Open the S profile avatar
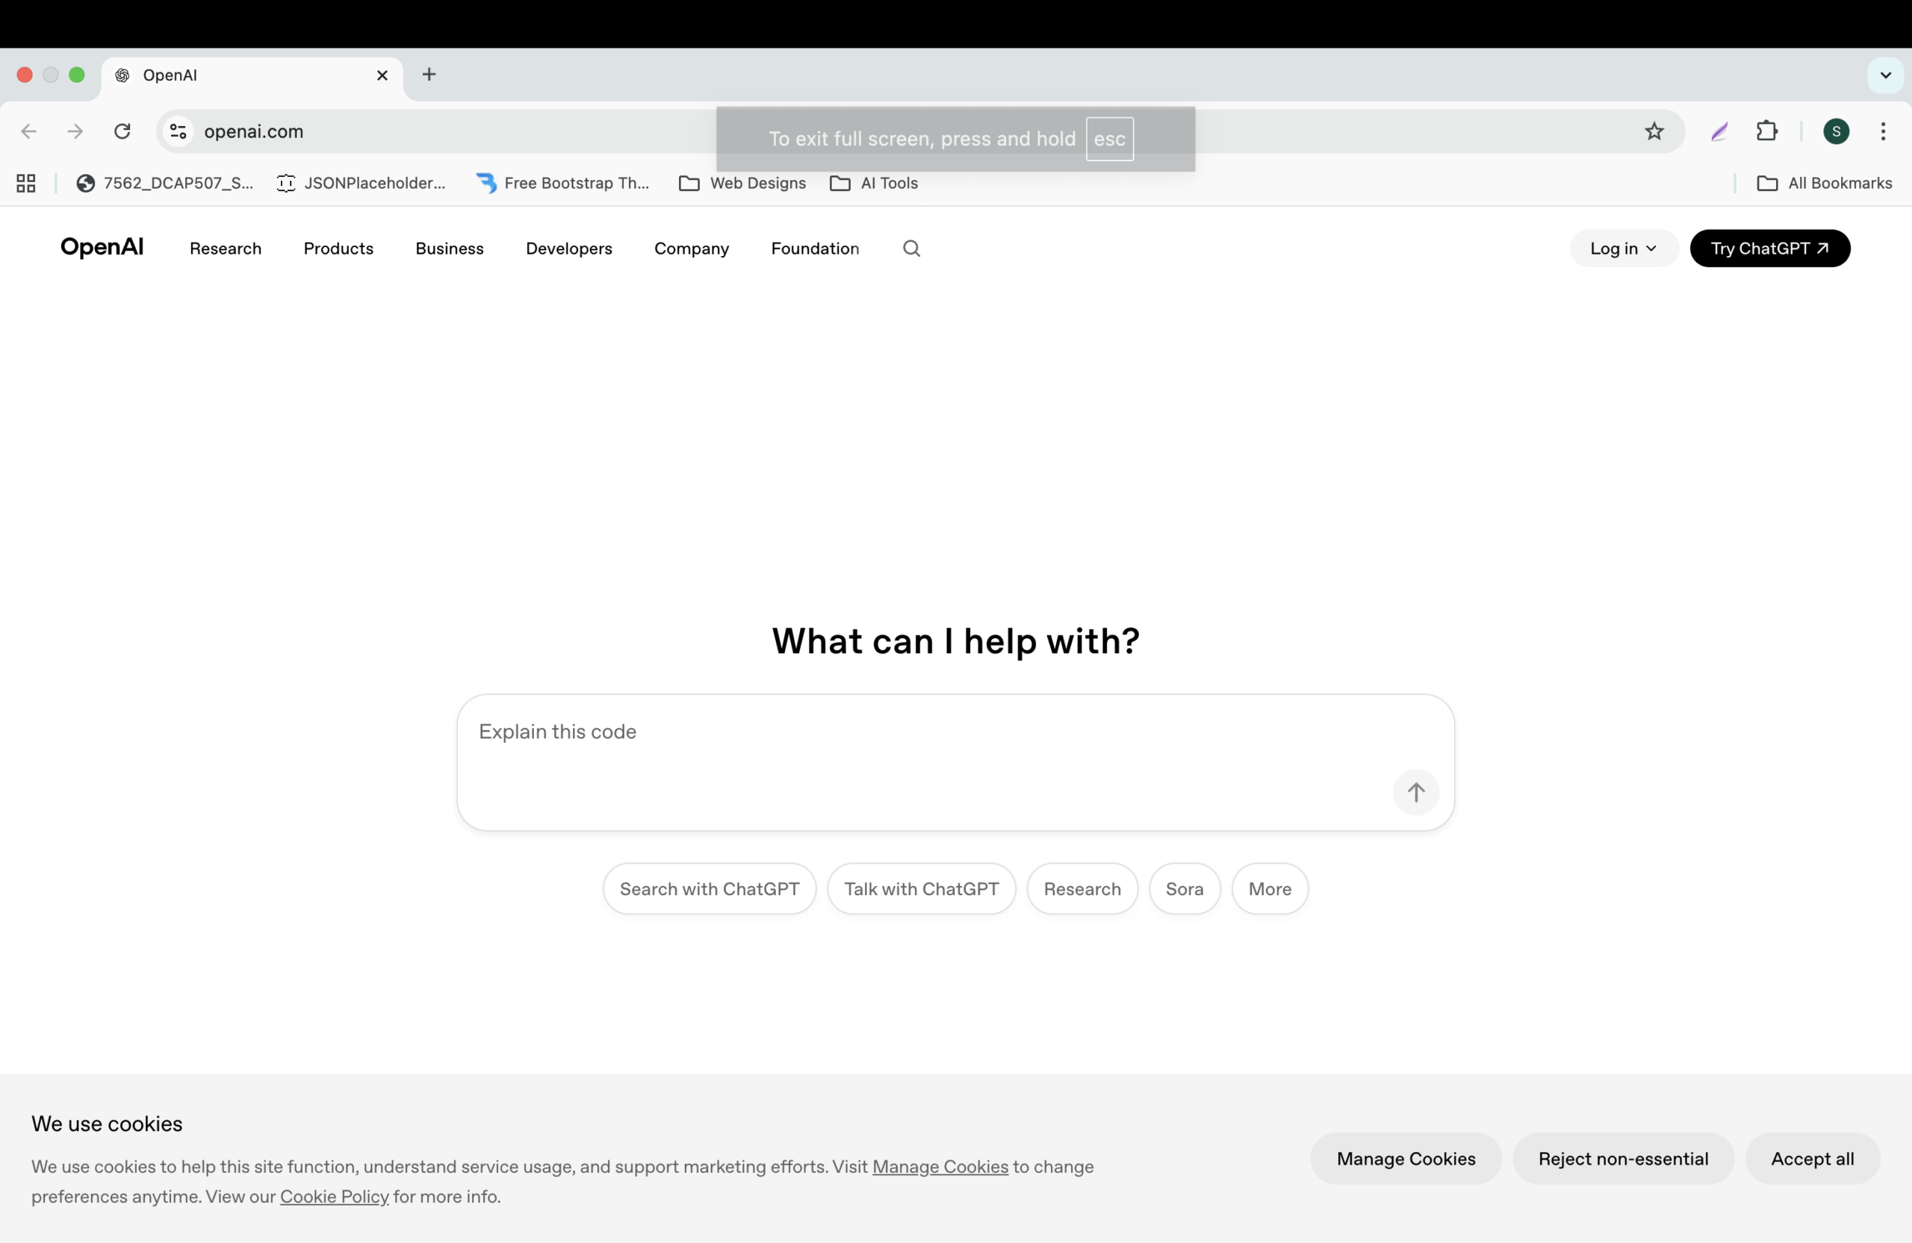 pos(1836,131)
